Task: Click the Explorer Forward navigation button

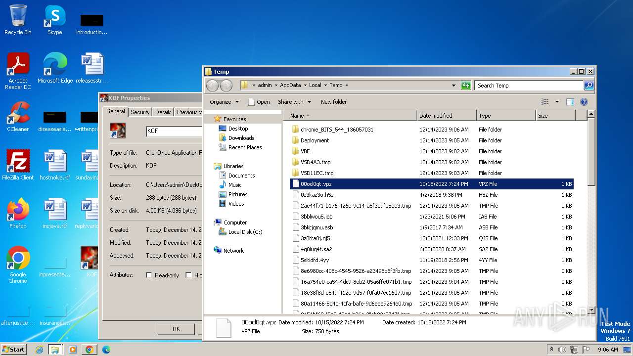Action: (x=226, y=86)
